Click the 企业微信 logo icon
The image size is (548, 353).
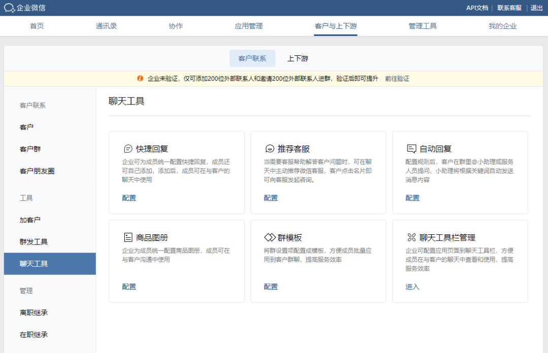9,8
